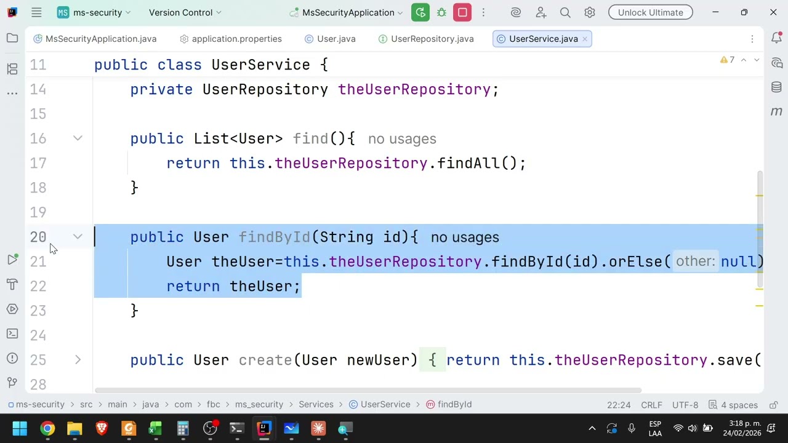Open the editor tabs options menu
Screen dimensions: 788x443
(x=752, y=39)
